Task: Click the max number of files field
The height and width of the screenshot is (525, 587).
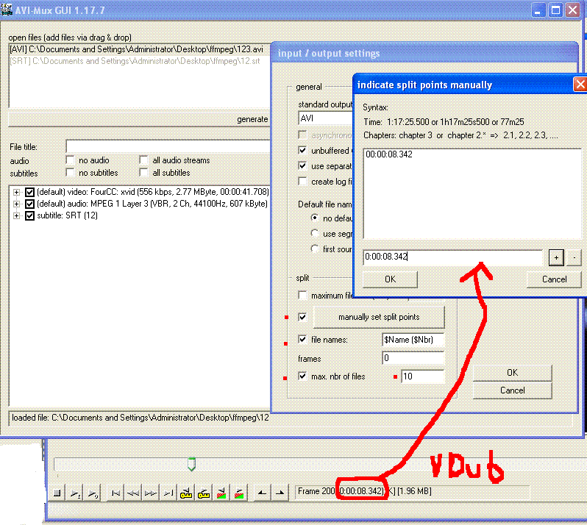Action: pyautogui.click(x=422, y=376)
